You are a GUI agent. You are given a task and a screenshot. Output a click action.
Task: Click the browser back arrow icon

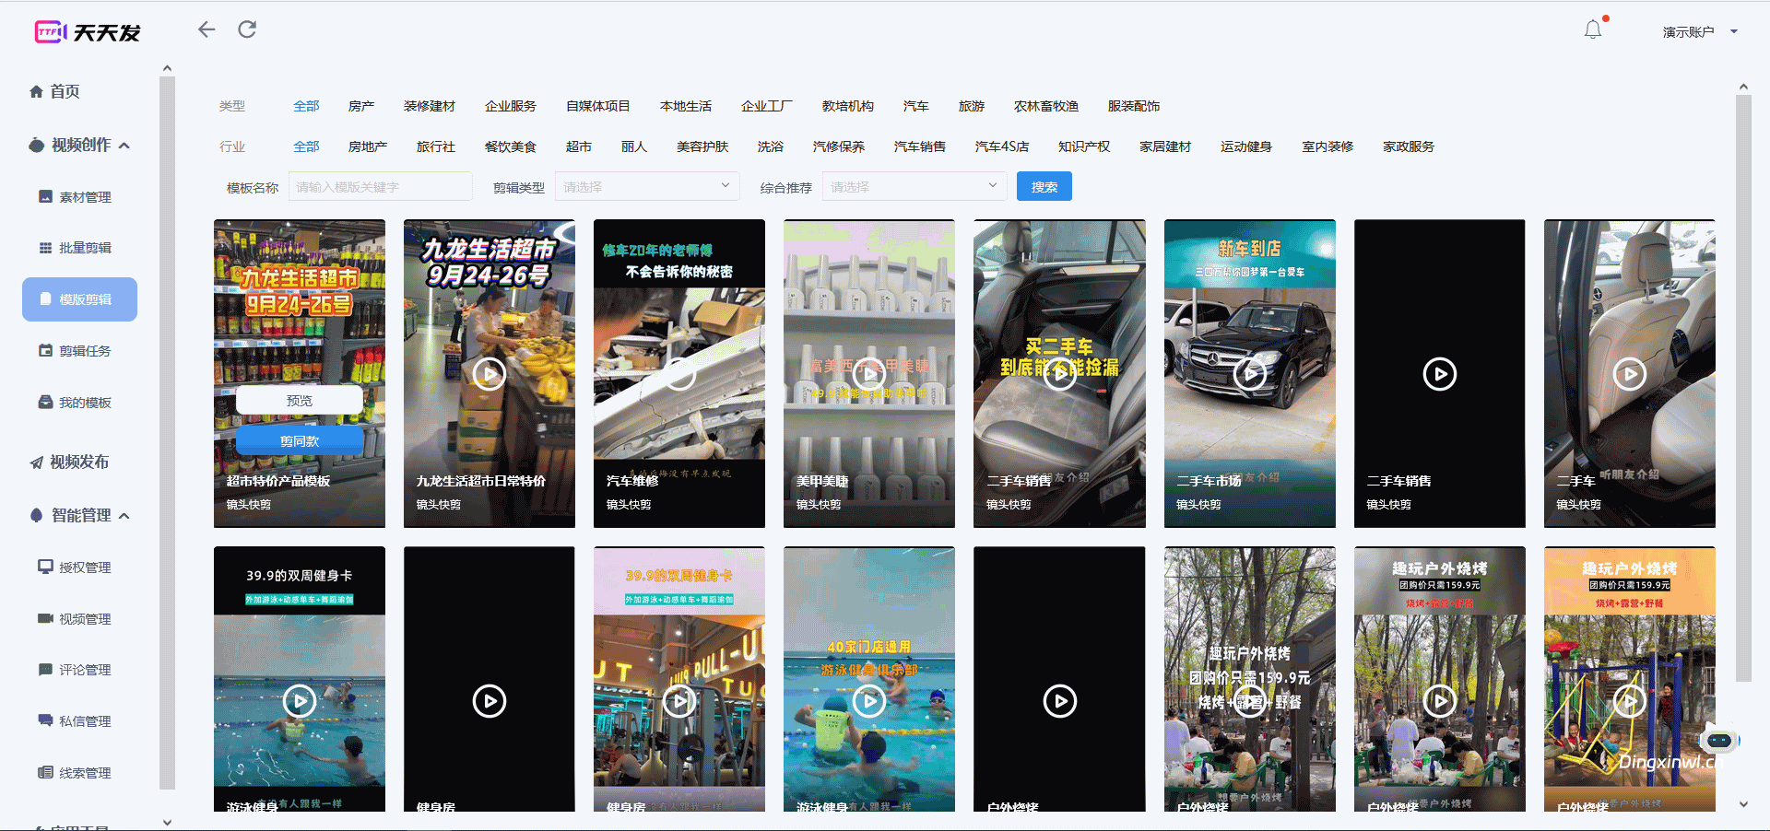(x=206, y=29)
